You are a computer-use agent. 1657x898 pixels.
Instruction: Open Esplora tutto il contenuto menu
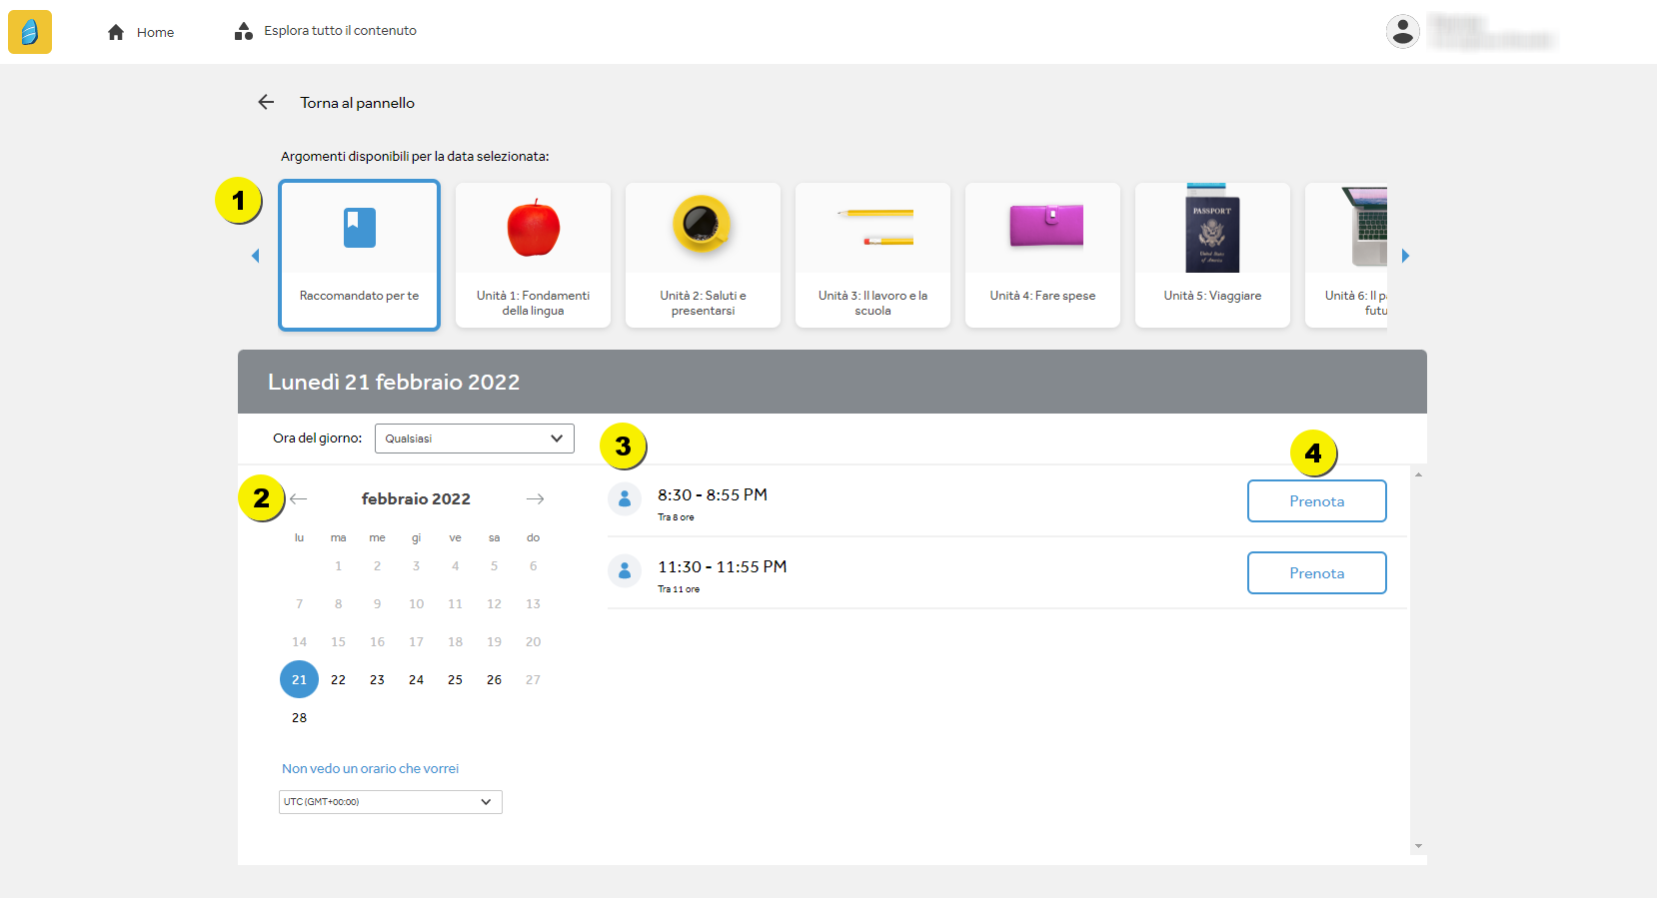click(326, 31)
